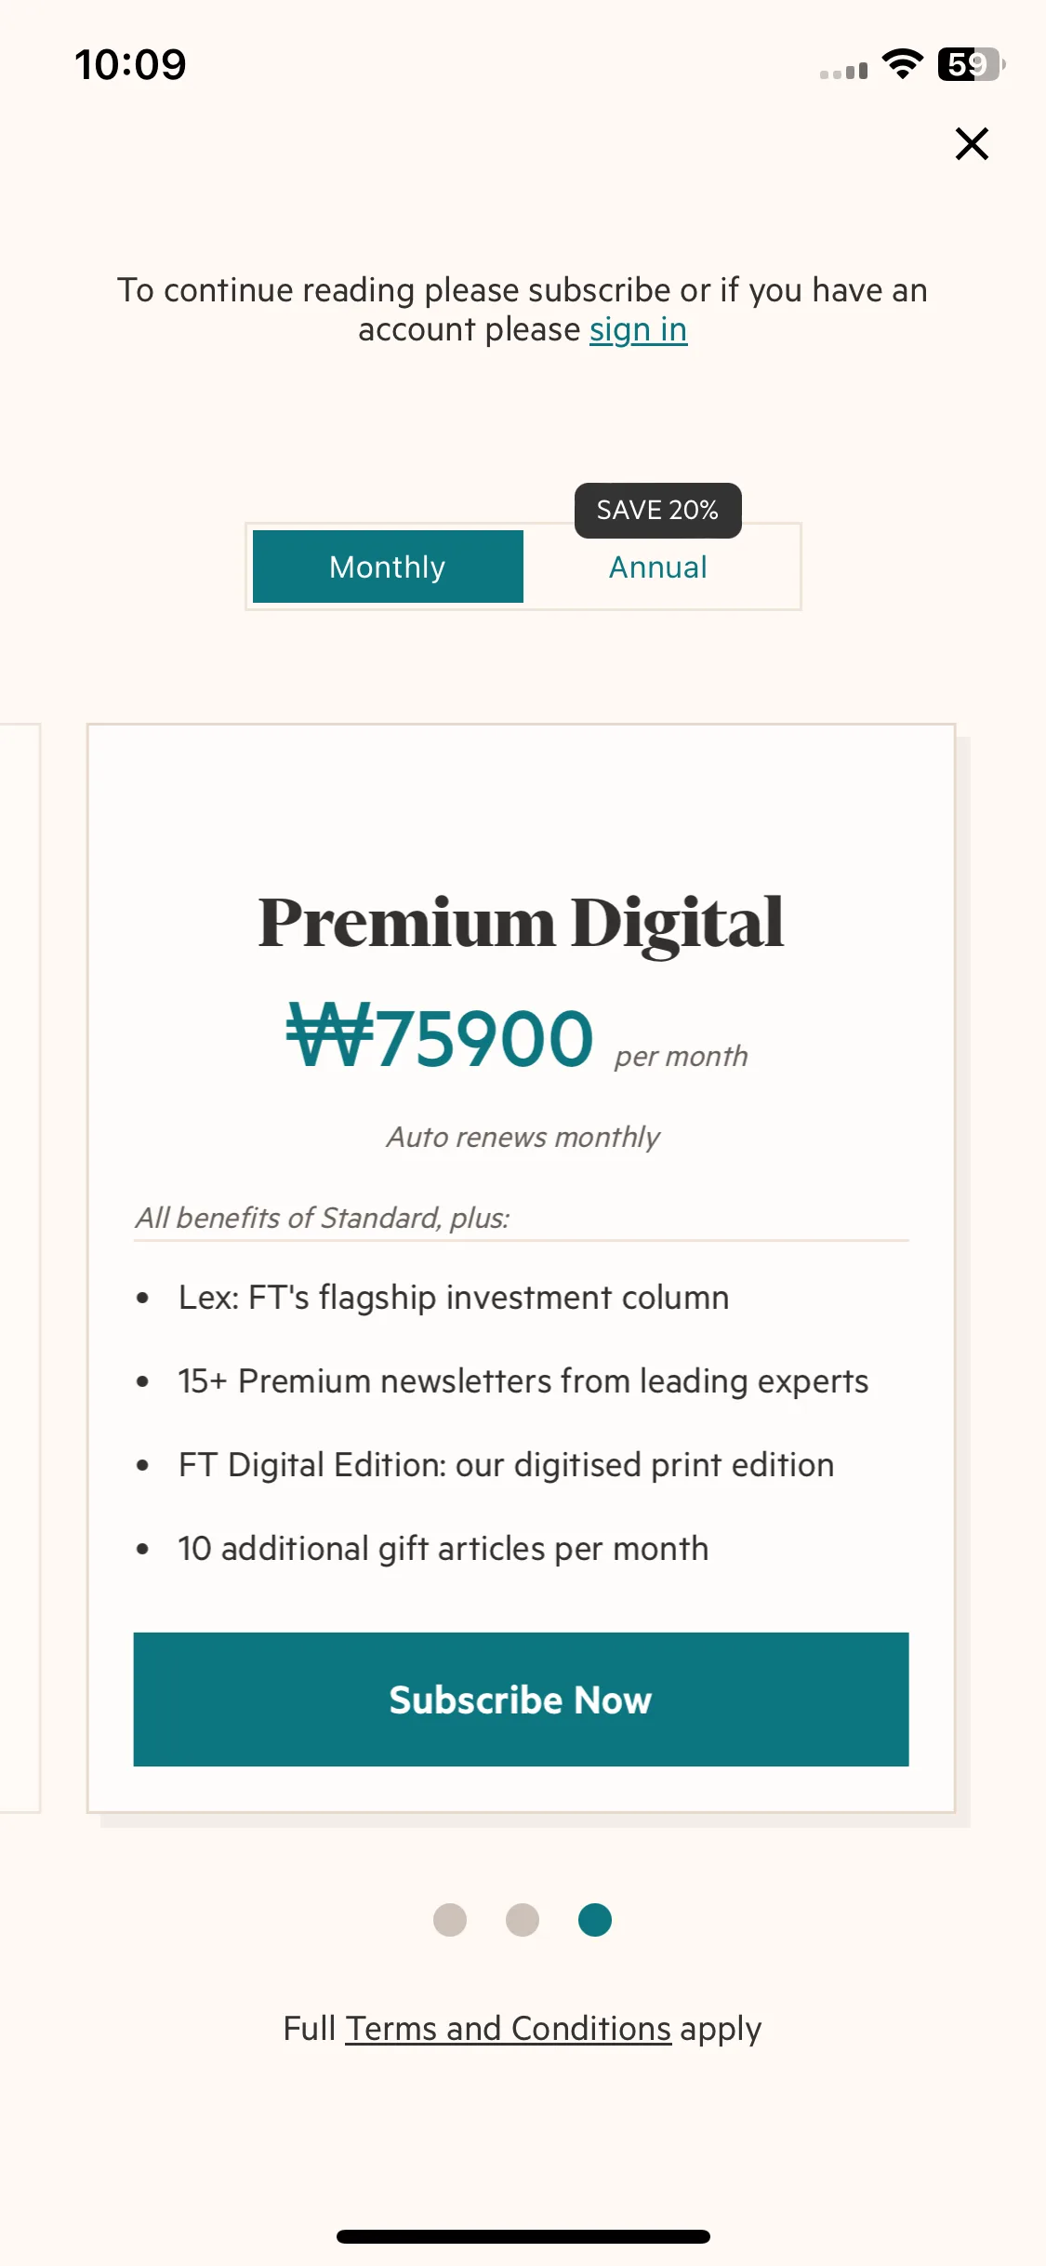Tap the 10:09 clock in status bar

pos(131,65)
